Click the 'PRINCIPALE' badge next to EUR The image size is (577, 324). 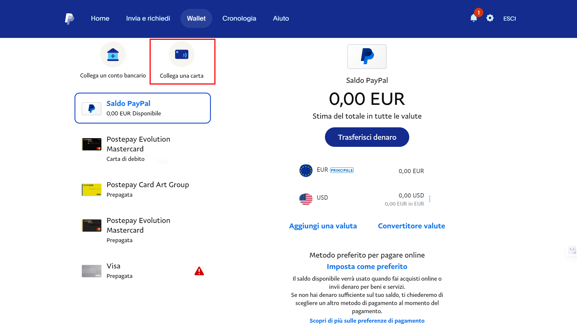(x=342, y=170)
